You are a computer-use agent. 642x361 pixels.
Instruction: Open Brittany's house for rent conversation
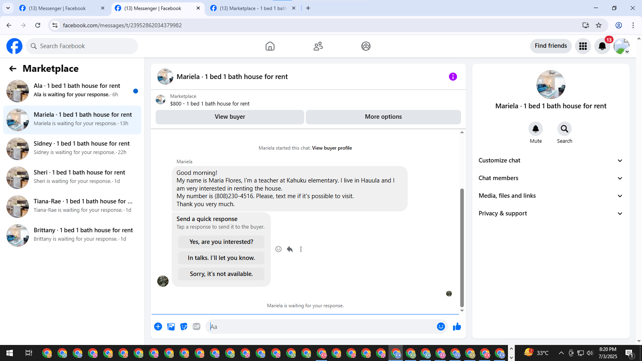point(72,235)
